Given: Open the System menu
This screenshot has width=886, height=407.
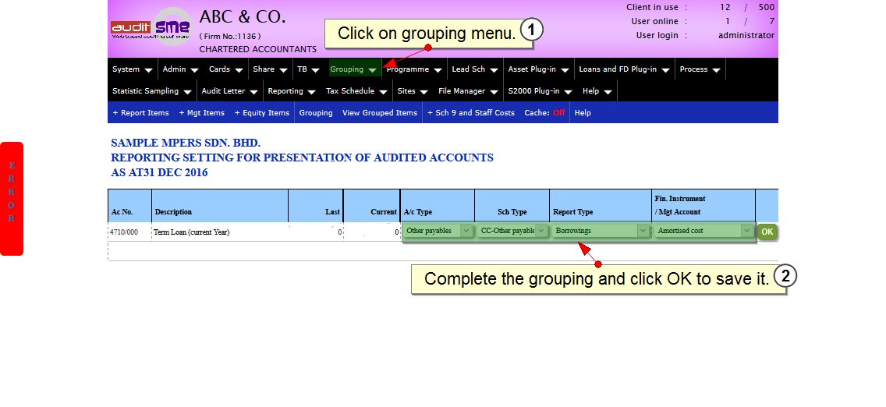Looking at the screenshot, I should [132, 69].
